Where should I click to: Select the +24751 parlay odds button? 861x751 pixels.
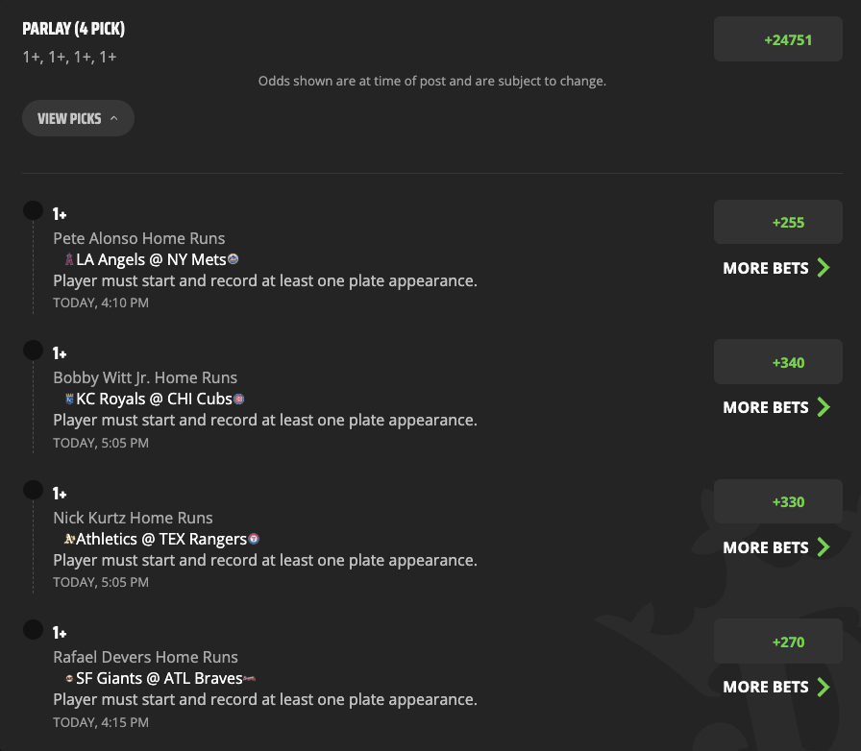777,39
